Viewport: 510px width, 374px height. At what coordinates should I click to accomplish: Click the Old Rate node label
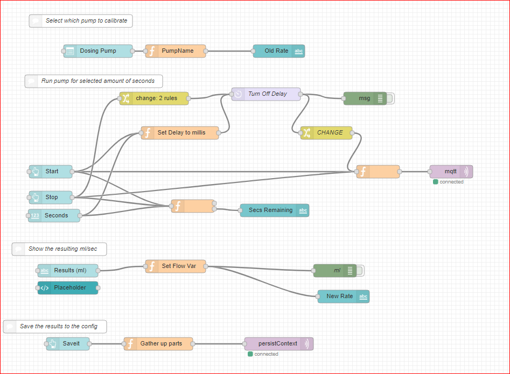coord(276,51)
